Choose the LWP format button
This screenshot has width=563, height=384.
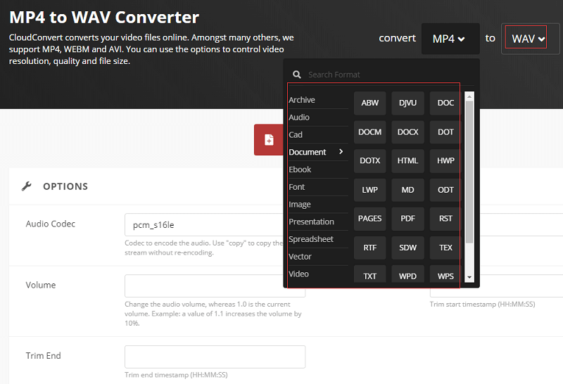[x=370, y=190]
